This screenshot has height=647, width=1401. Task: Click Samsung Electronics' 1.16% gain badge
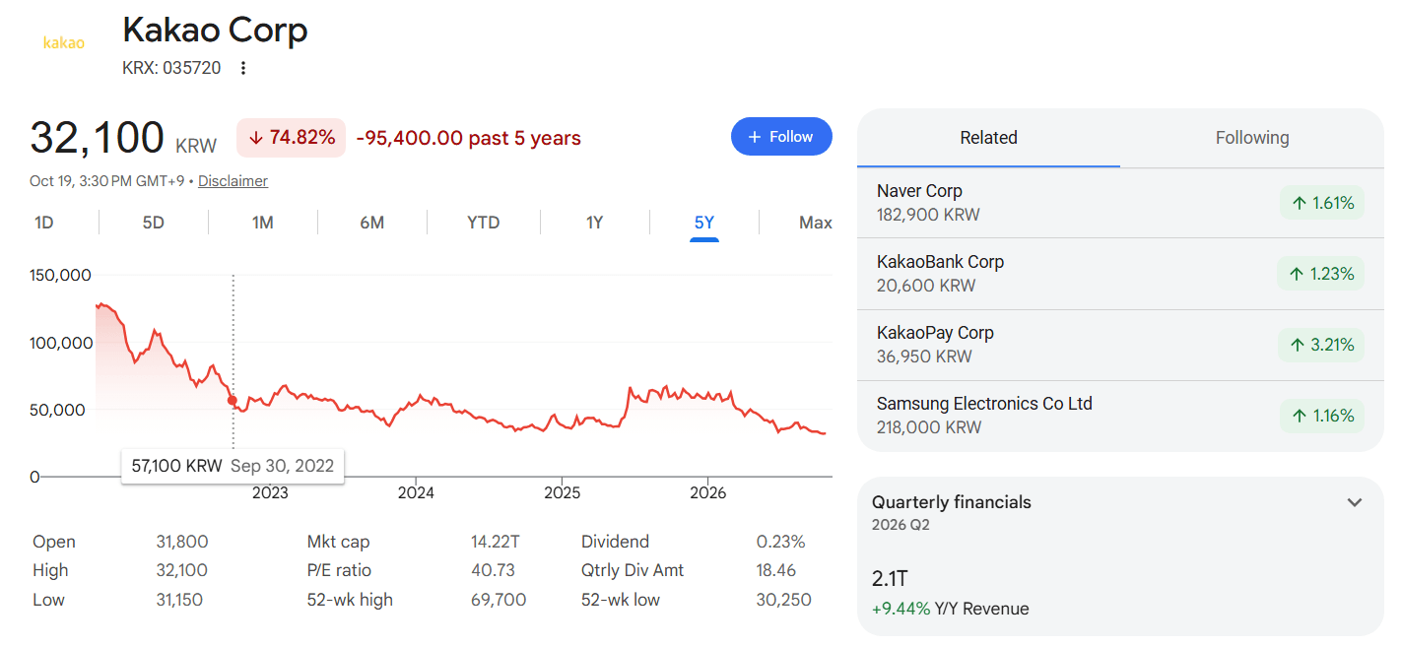(x=1322, y=417)
